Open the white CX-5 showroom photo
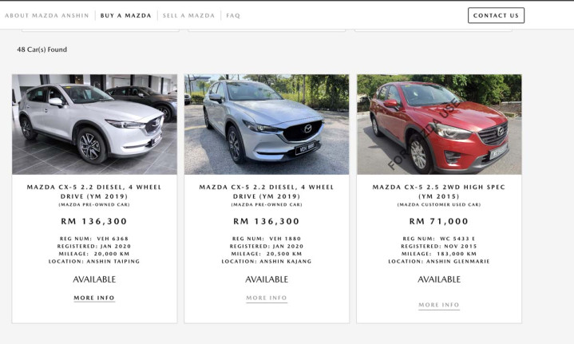This screenshot has width=574, height=344. 94,125
